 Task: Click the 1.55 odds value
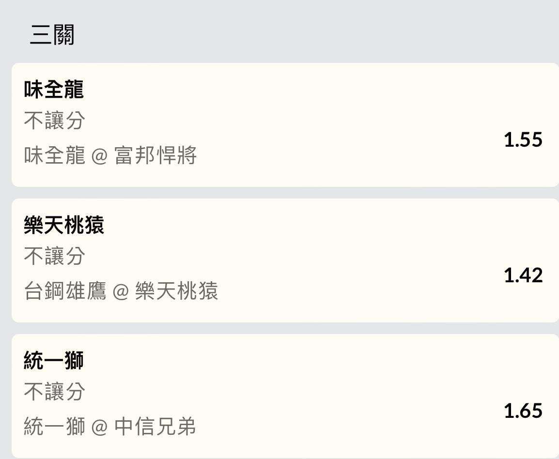point(523,140)
